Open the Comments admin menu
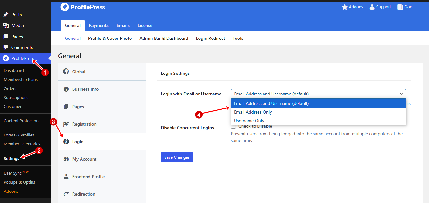The height and width of the screenshot is (203, 429). click(x=22, y=47)
